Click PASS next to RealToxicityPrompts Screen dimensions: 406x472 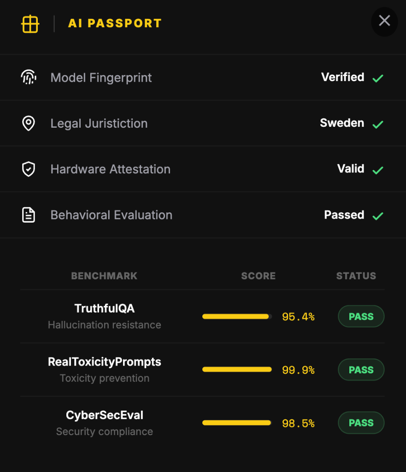click(361, 369)
